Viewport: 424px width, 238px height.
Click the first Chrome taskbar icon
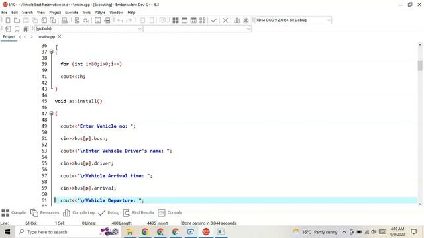click(145, 232)
